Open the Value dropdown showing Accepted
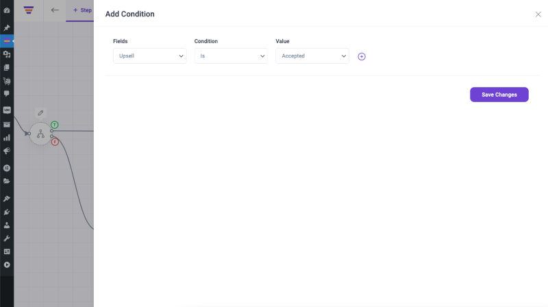This screenshot has width=548, height=307. 312,56
